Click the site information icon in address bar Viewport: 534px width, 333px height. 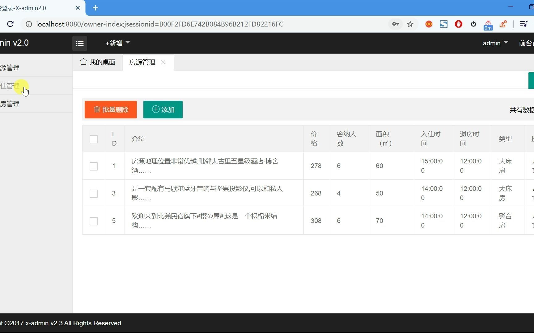(x=29, y=24)
